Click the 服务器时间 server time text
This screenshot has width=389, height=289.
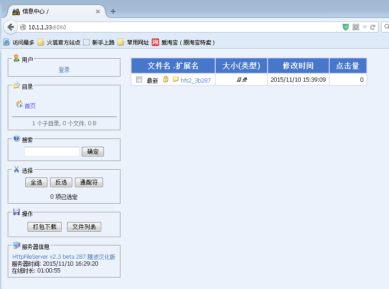[x=55, y=263]
